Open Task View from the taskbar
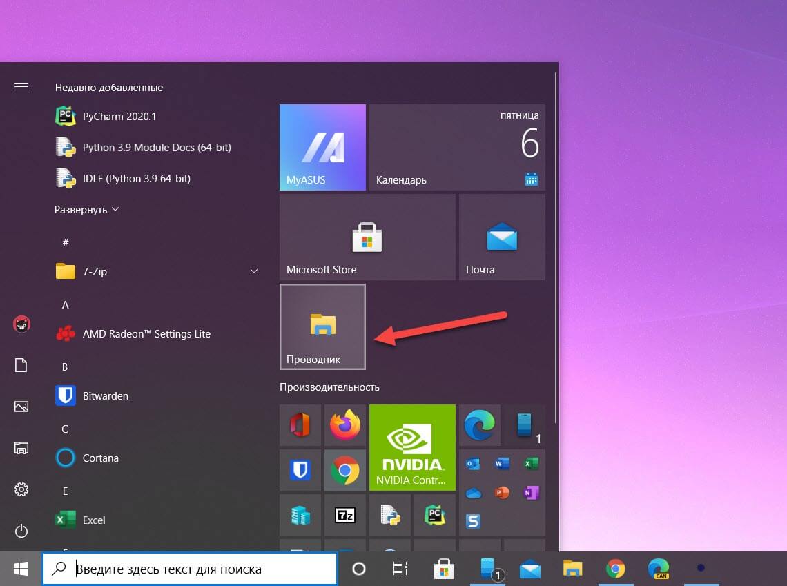Viewport: 787px width, 586px height. point(400,569)
